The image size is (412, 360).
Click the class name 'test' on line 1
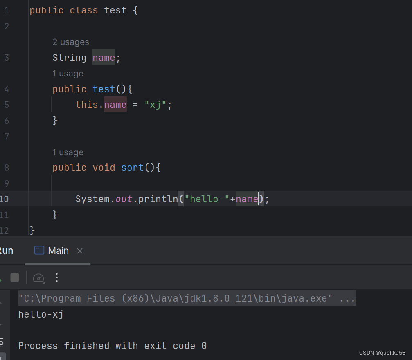click(115, 10)
